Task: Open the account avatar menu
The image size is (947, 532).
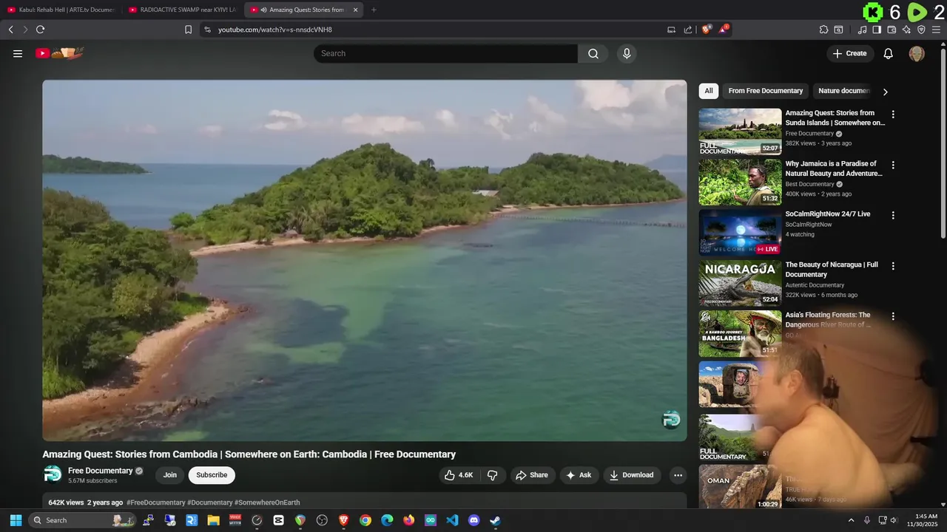Action: 917,53
